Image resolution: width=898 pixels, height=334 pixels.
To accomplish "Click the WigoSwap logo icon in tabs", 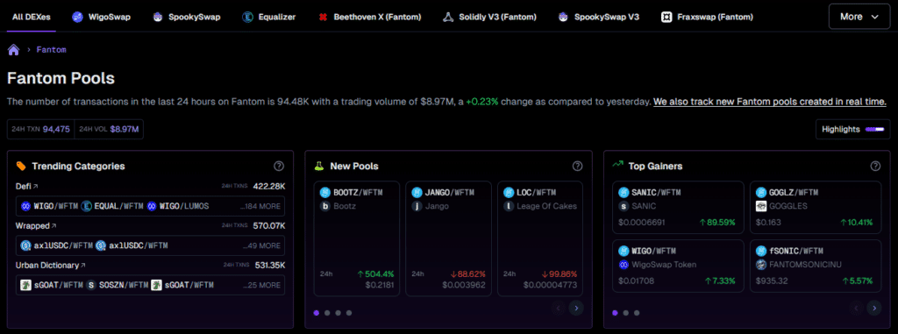I will point(77,18).
